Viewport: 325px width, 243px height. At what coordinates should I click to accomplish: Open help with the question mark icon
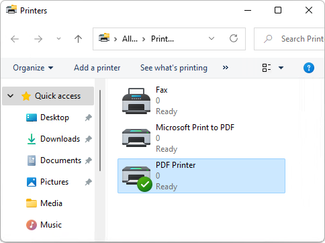[x=309, y=68]
